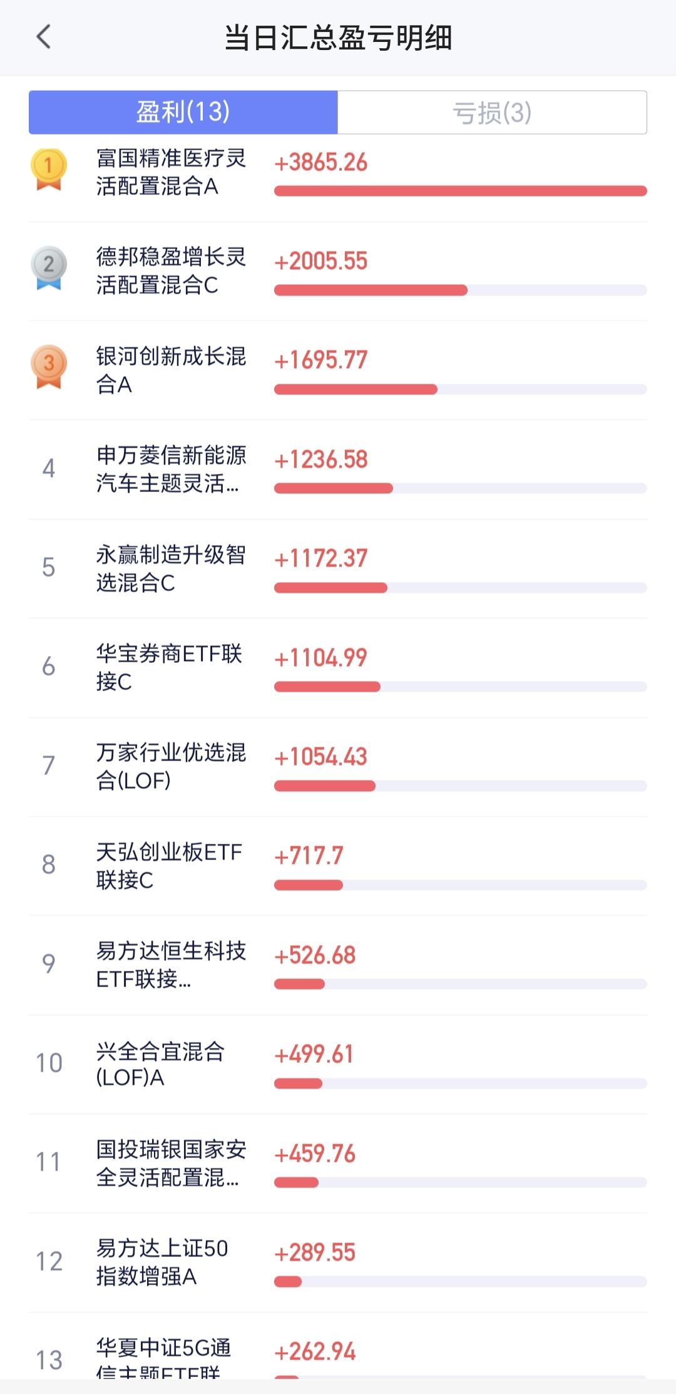Open 德邦稳盈增长灵活配置混合C fund entry

(x=338, y=271)
